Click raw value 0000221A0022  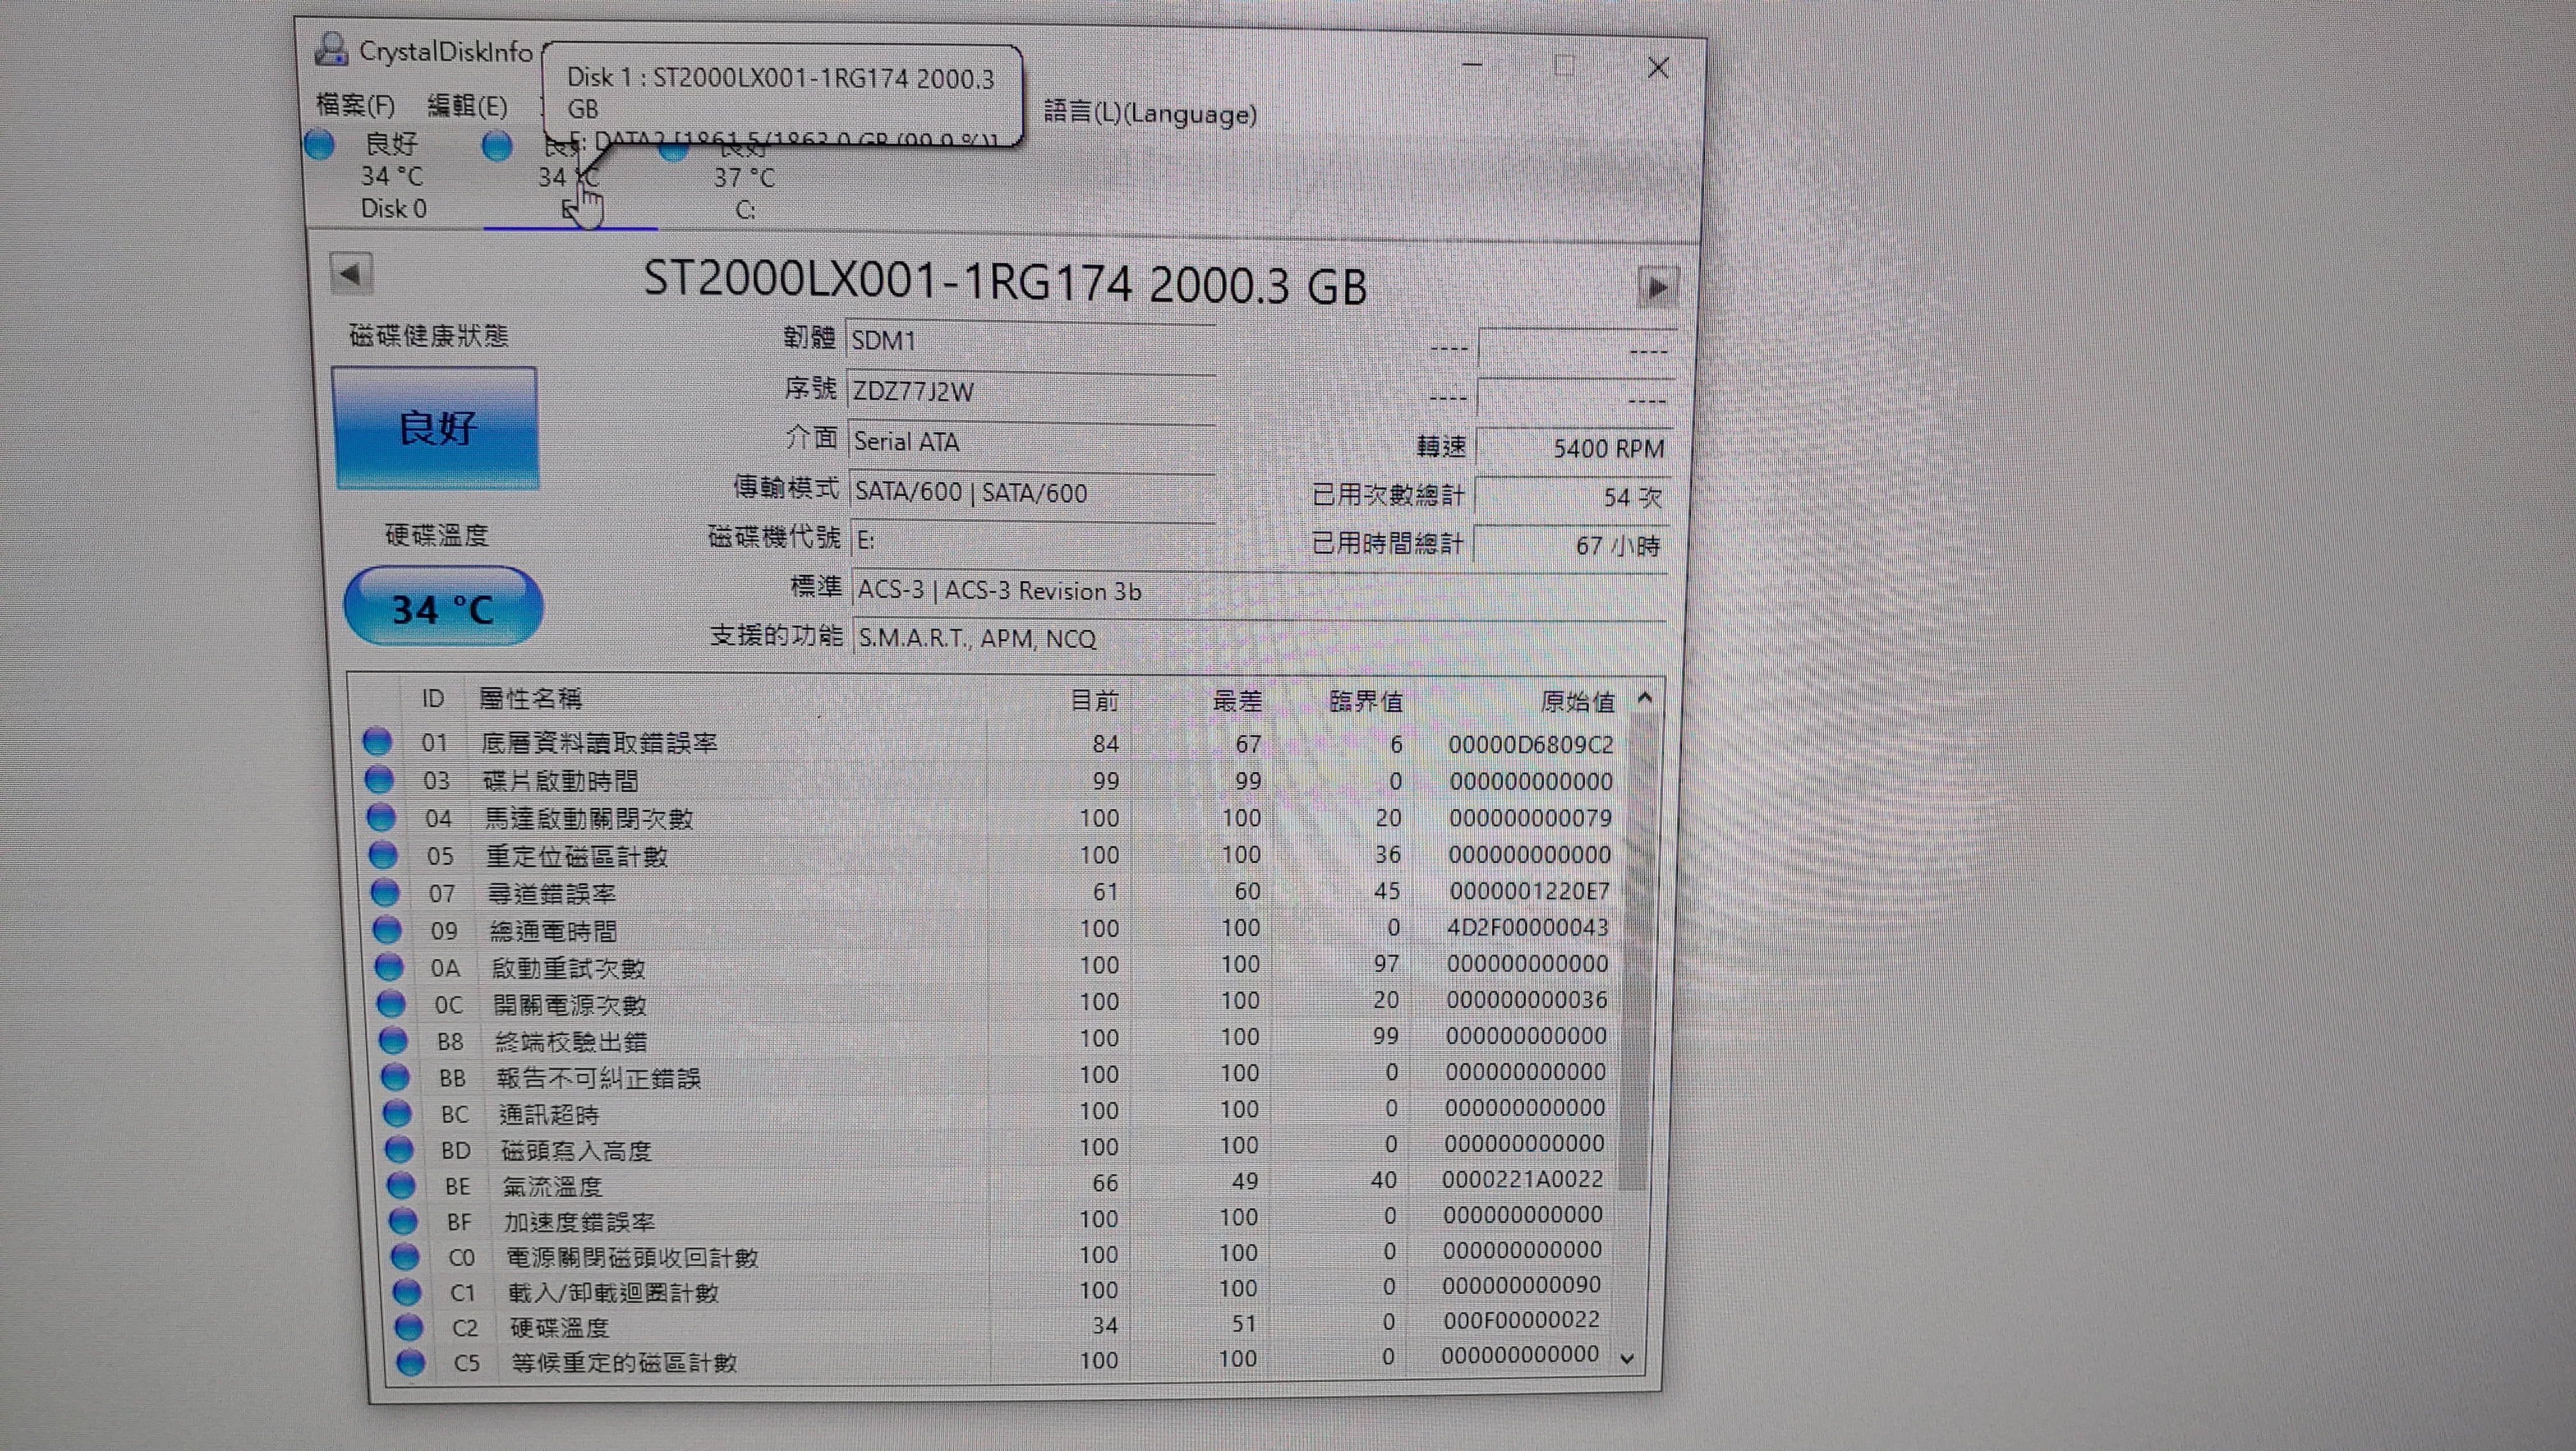point(1522,1179)
